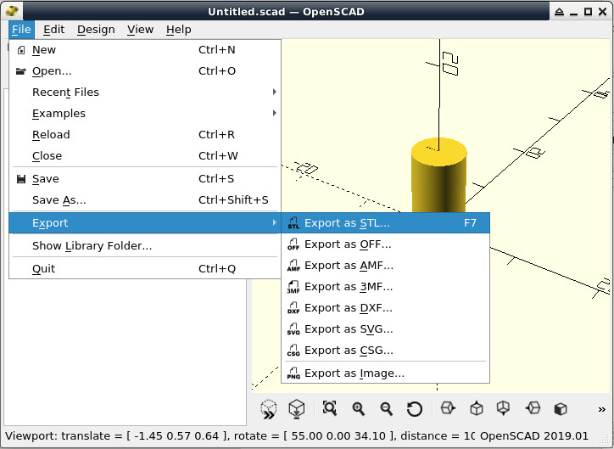Open the Edit menu
Screen dimensions: 614x449
coord(53,30)
